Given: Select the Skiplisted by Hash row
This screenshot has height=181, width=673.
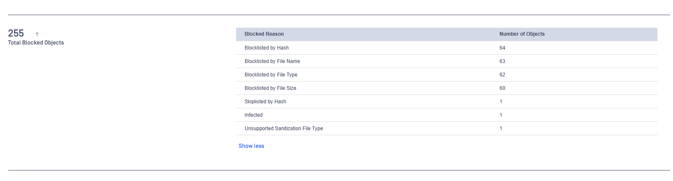Looking at the screenshot, I should [x=447, y=102].
